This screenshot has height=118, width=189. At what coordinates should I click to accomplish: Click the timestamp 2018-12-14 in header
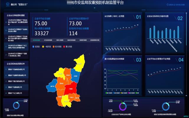177,5
